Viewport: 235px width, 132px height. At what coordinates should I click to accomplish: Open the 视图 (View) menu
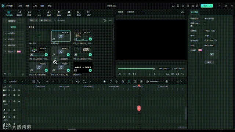click(x=42, y=6)
